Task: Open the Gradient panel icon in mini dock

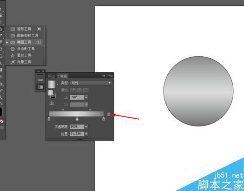Action: 41,87
